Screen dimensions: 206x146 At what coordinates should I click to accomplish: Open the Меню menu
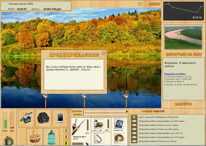(154, 4)
